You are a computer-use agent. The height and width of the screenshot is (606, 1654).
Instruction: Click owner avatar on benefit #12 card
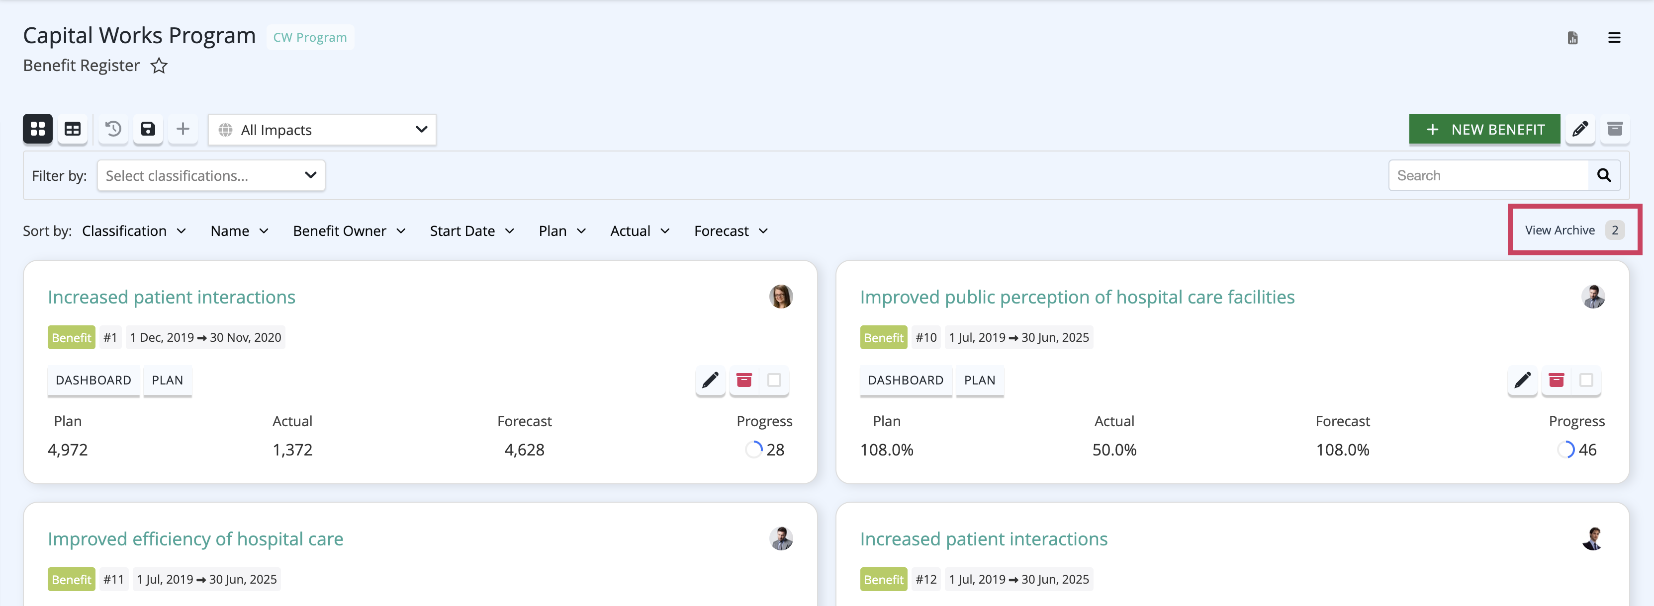[x=1593, y=538]
